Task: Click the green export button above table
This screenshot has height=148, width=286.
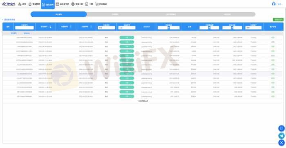Action: (278, 20)
